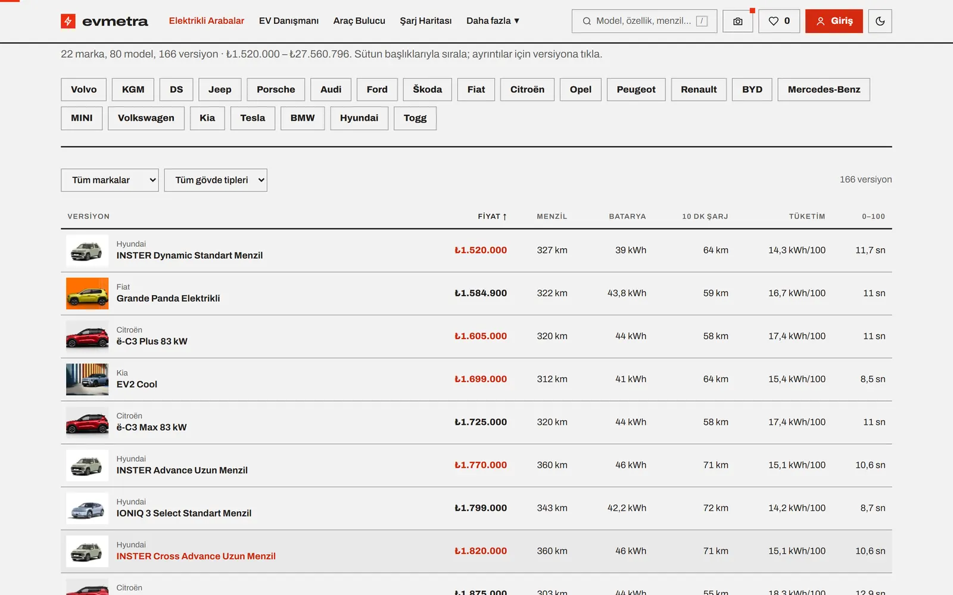Click the Giriş login button
Image resolution: width=953 pixels, height=595 pixels.
coord(834,21)
